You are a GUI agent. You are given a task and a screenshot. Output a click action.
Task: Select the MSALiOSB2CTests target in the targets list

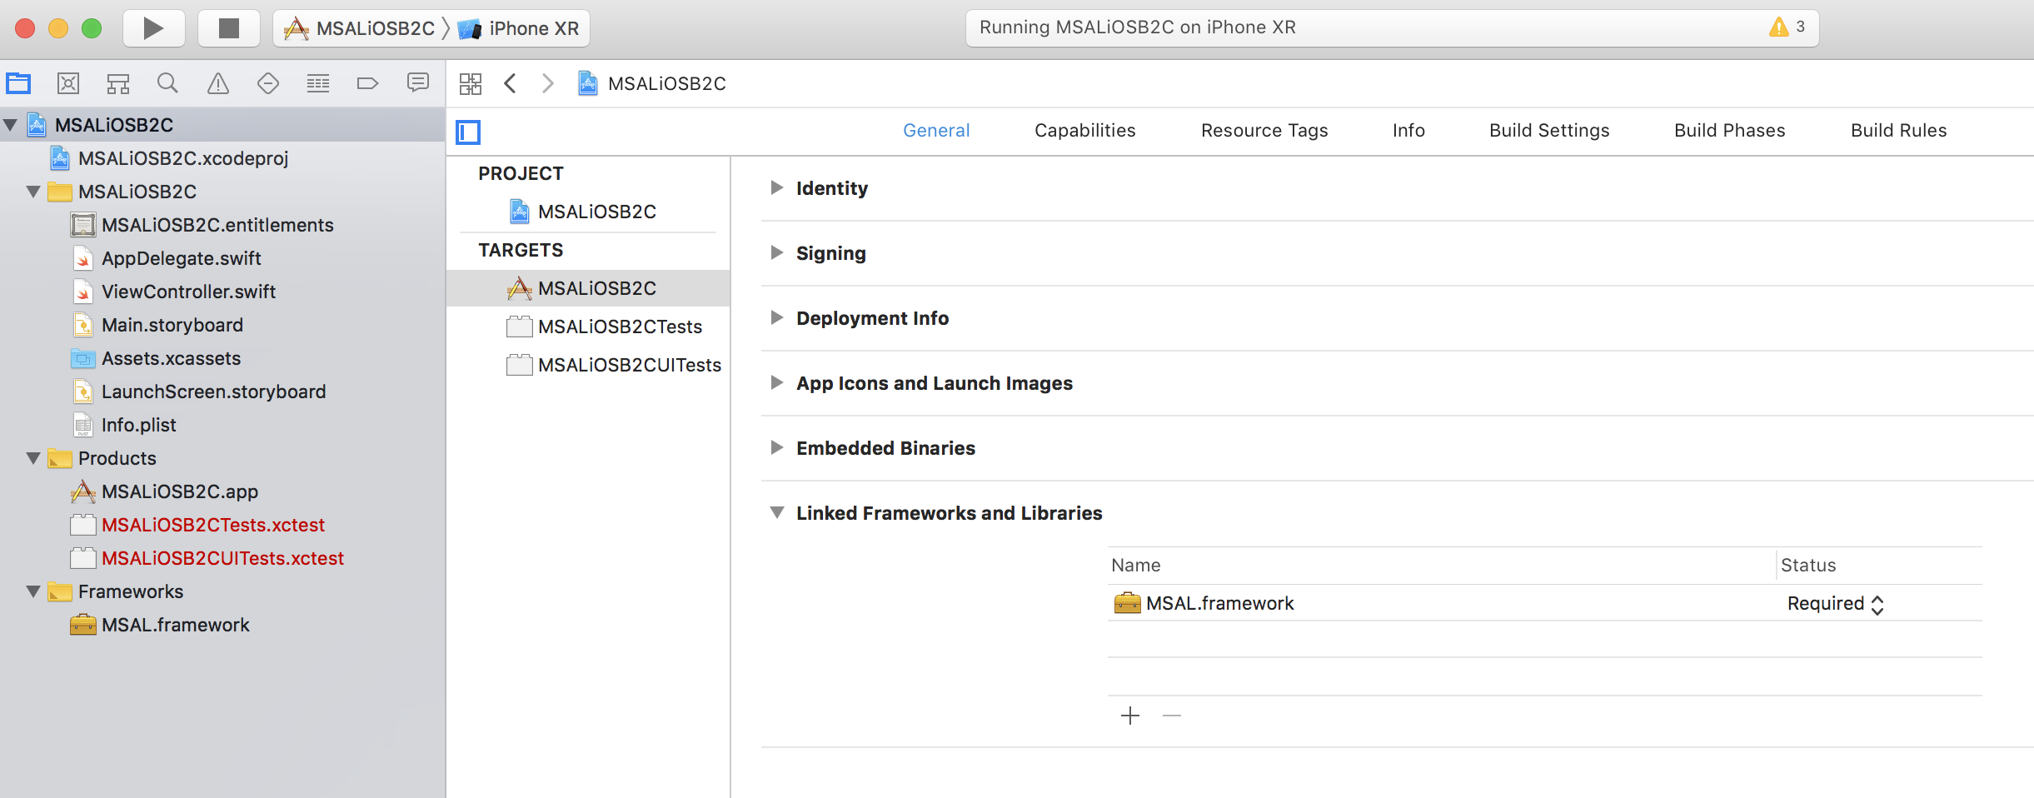[x=620, y=326]
